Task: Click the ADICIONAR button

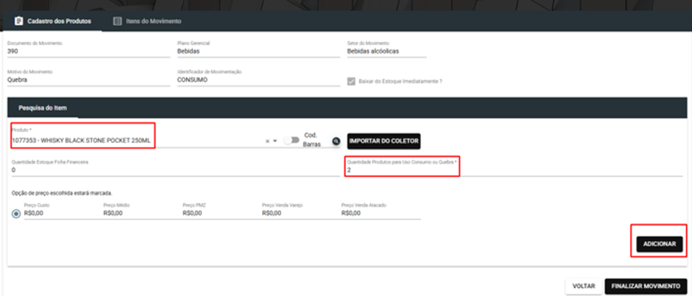Action: point(660,244)
